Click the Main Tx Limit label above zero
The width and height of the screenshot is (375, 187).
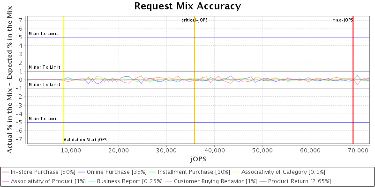click(x=43, y=34)
